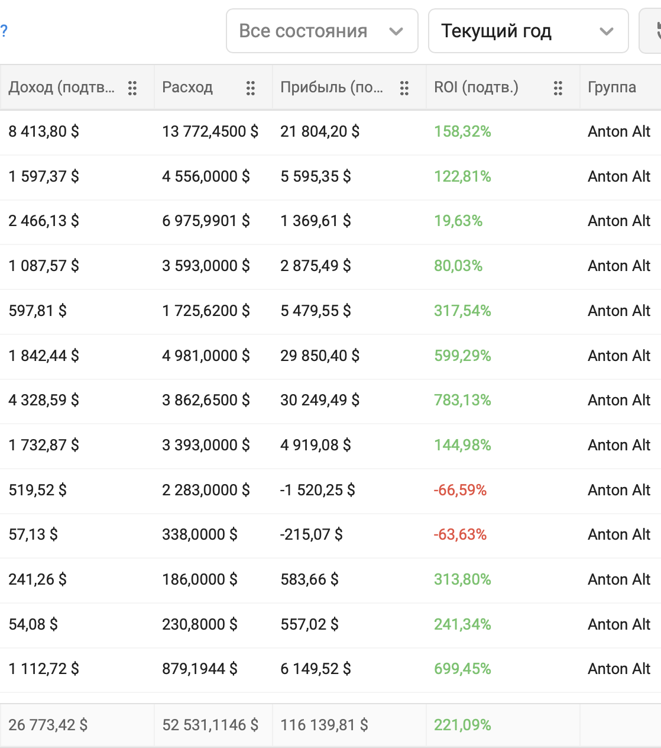Sort by the Расход column header
The width and height of the screenshot is (661, 748).
[x=187, y=88]
